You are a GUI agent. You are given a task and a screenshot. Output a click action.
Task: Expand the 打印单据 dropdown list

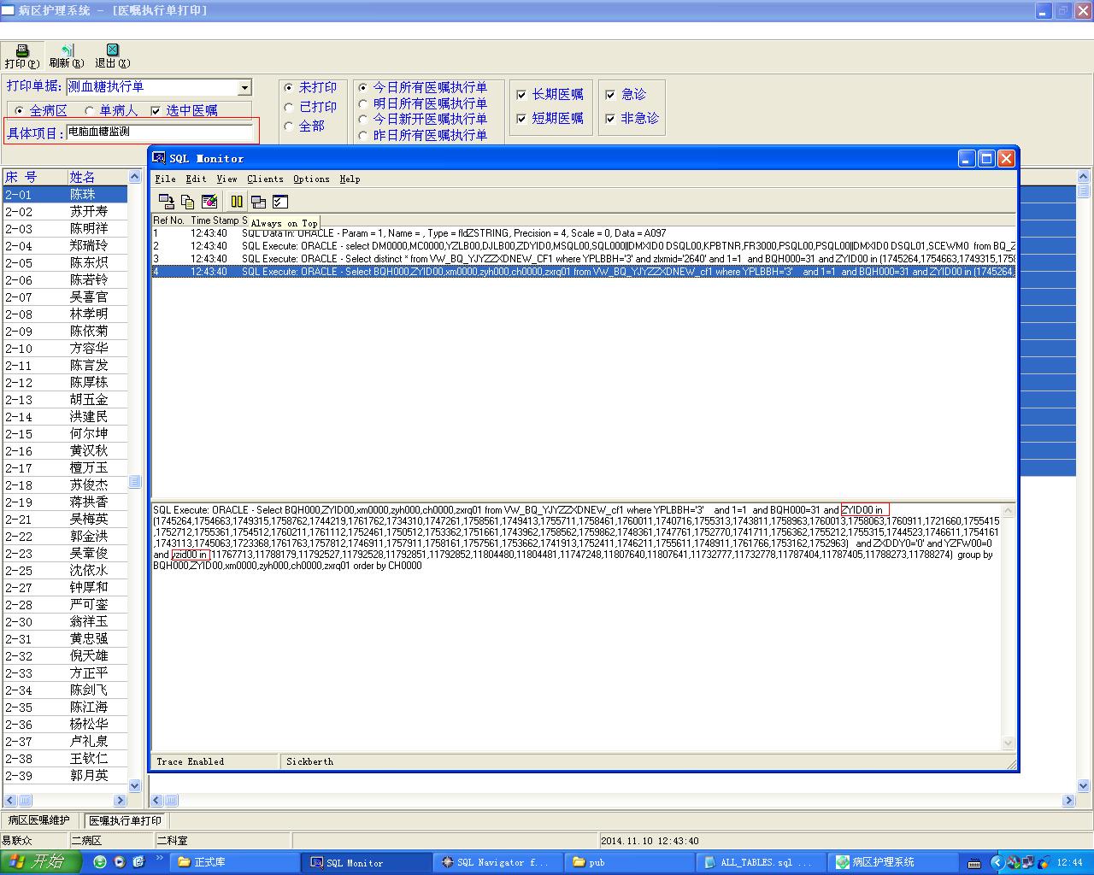(244, 88)
